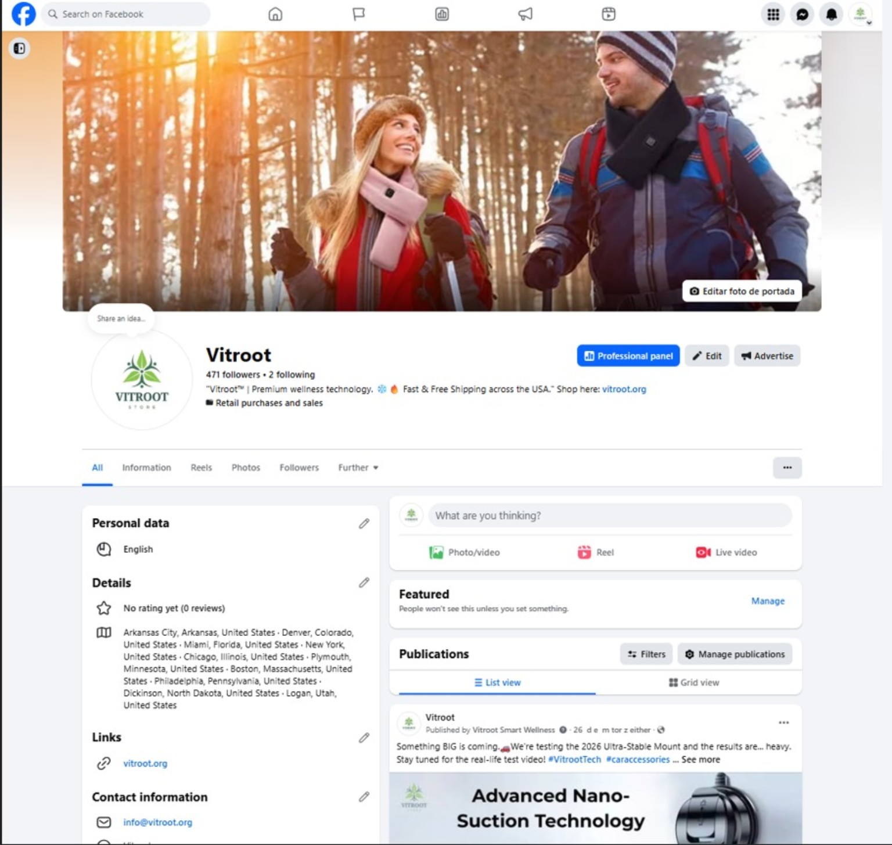Open Messenger icon

pyautogui.click(x=803, y=15)
